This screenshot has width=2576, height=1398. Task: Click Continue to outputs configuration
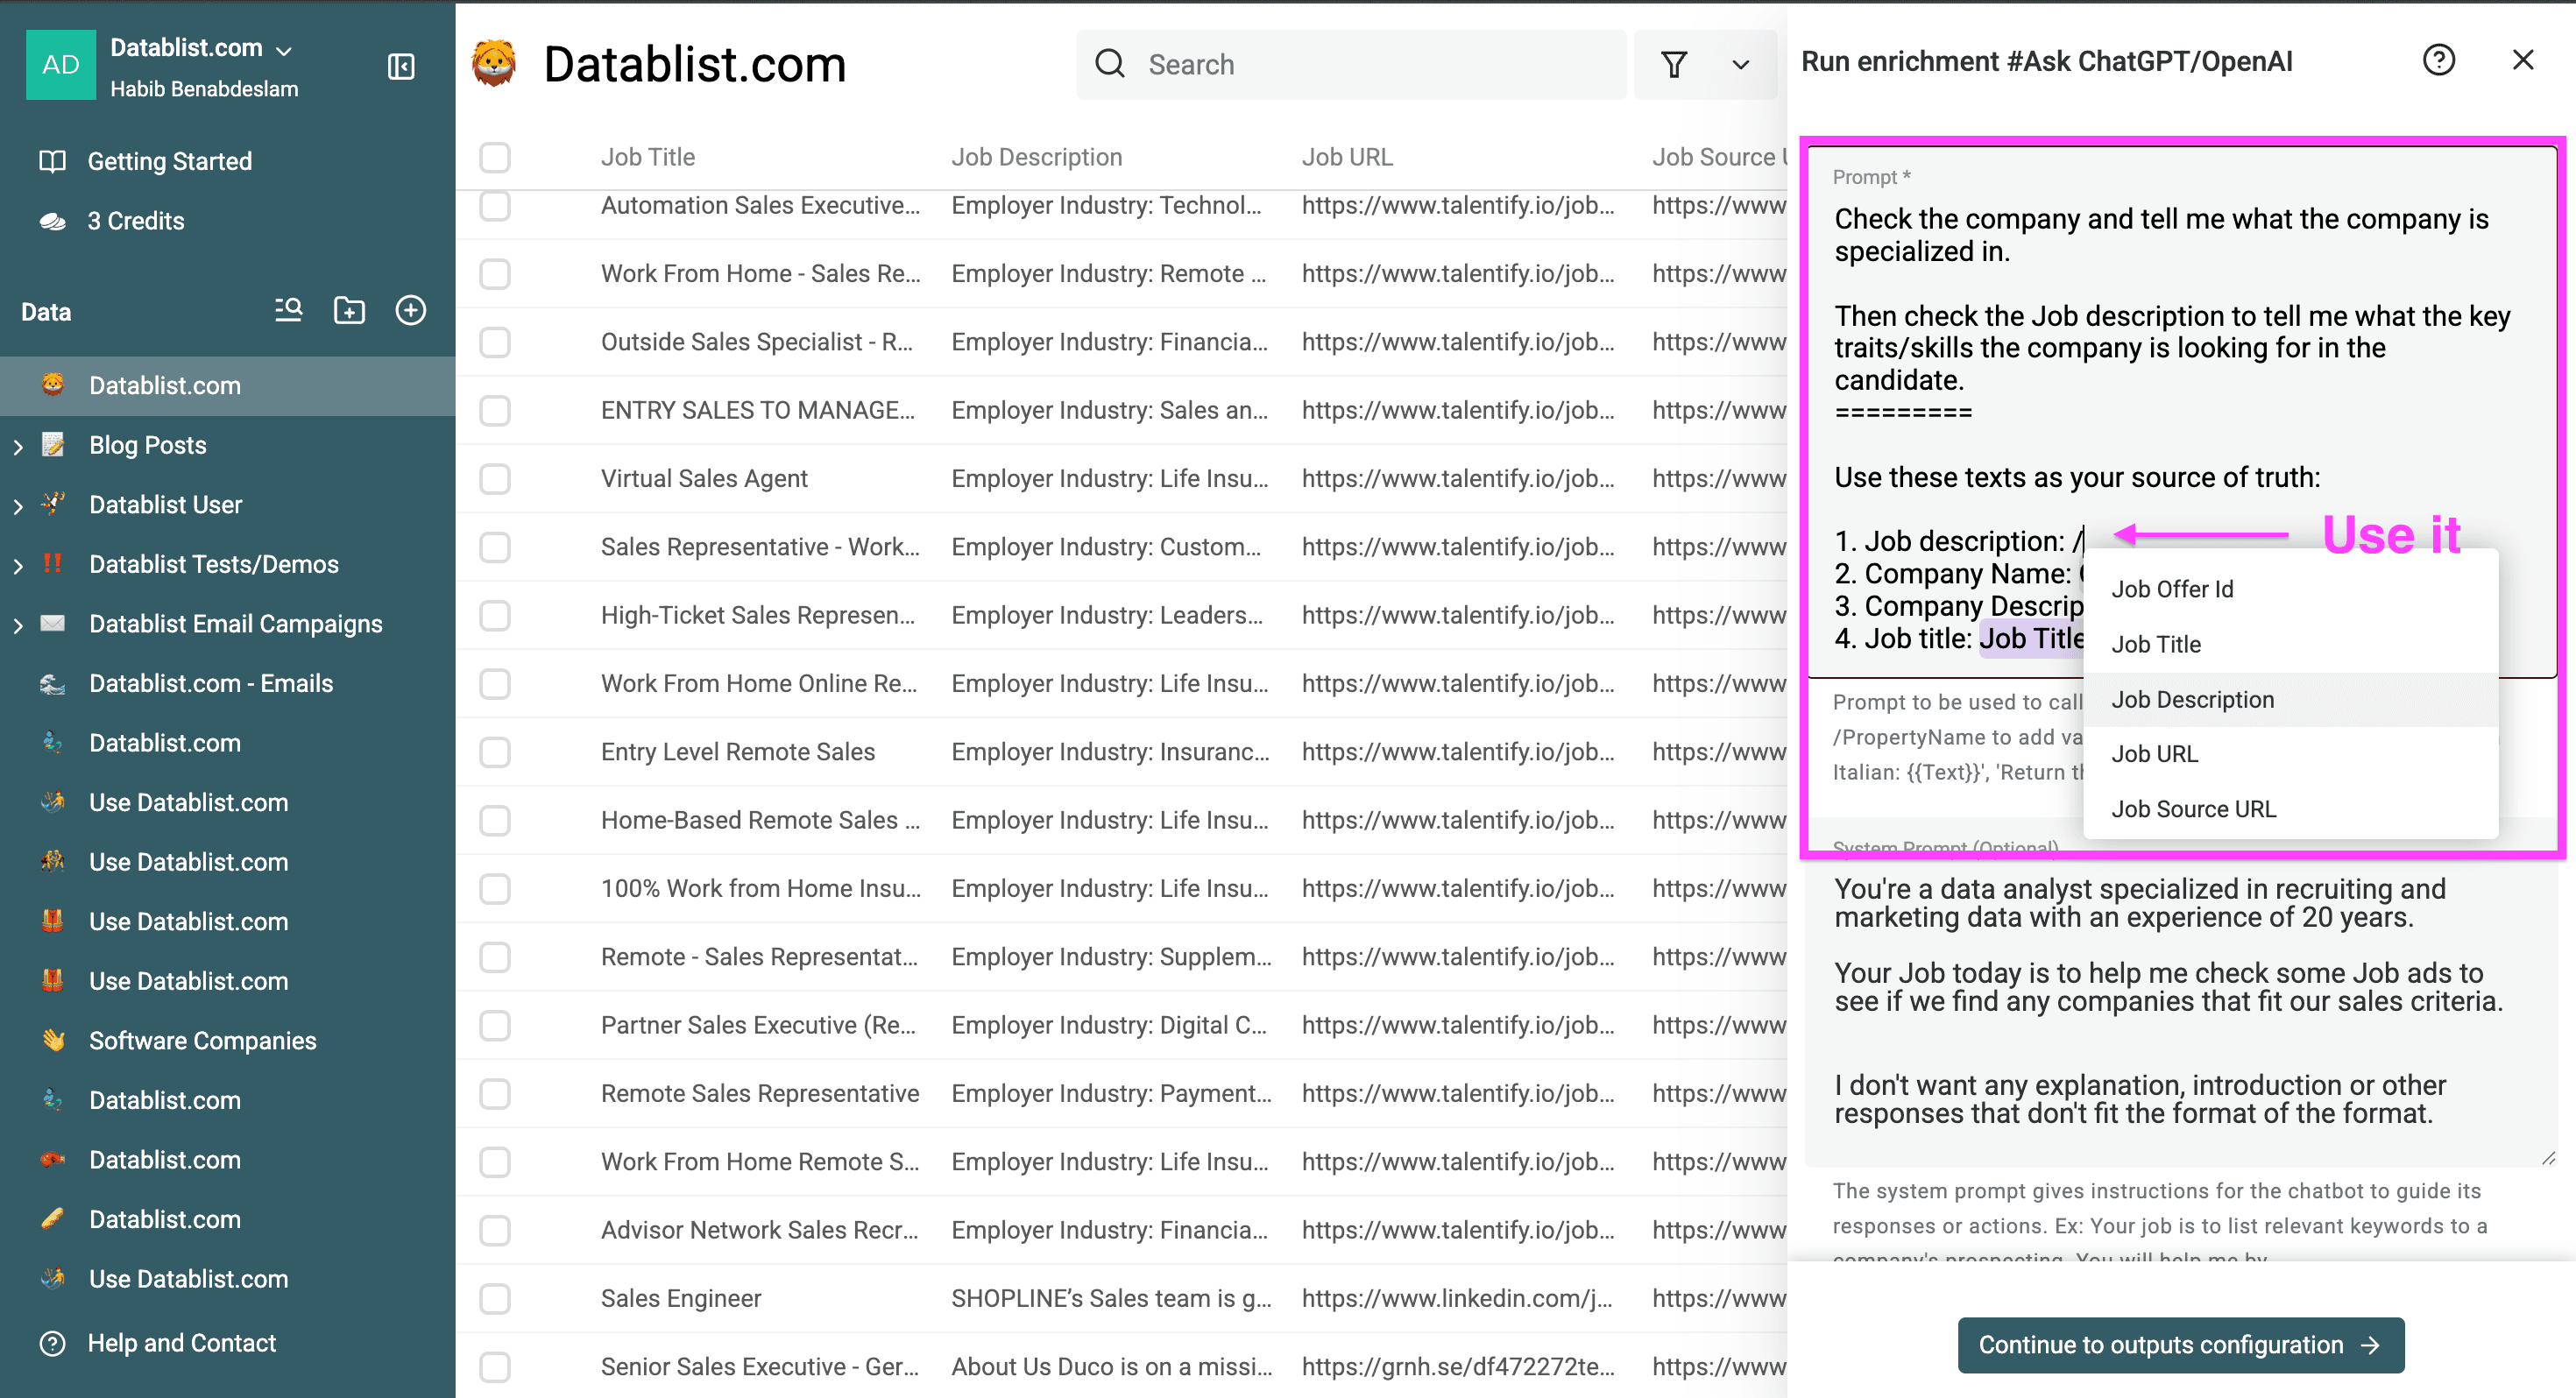pos(2181,1345)
